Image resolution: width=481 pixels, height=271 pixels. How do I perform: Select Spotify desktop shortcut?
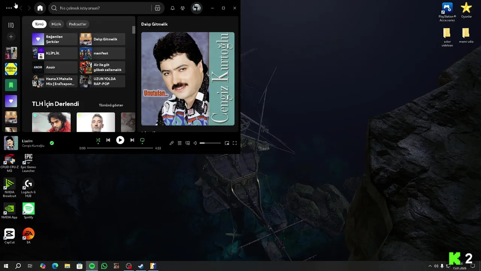(28, 211)
